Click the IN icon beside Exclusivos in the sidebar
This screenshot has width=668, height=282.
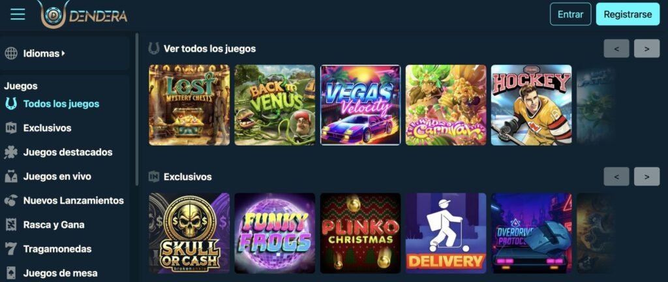click(11, 128)
